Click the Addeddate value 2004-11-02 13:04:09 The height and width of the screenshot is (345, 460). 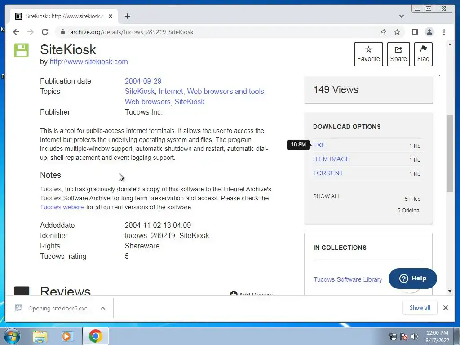(x=158, y=226)
